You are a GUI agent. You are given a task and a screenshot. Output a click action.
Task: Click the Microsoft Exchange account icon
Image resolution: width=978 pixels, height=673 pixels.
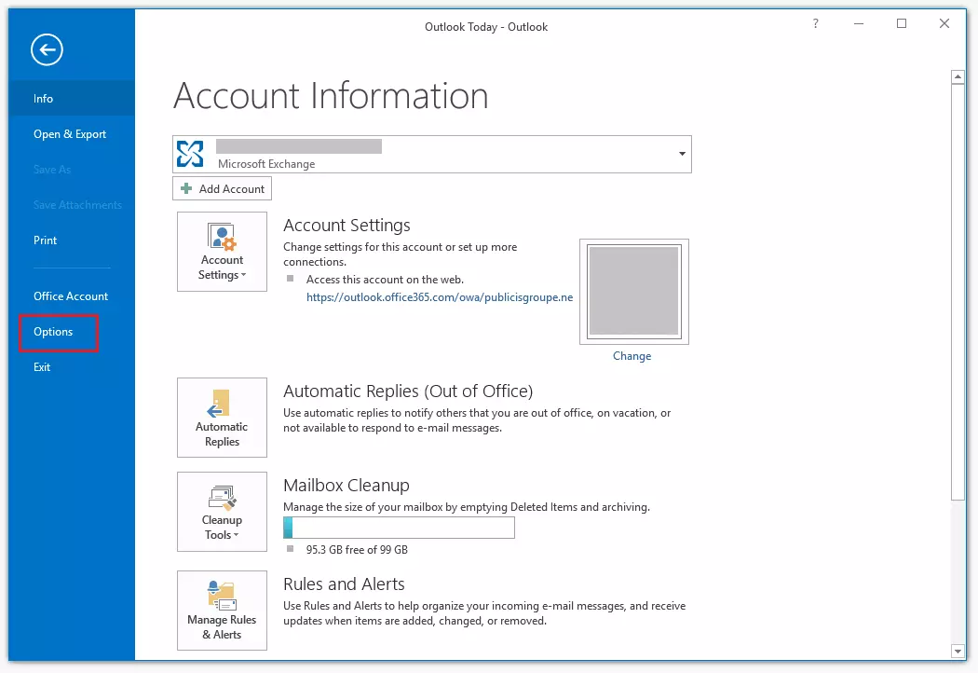pos(190,153)
